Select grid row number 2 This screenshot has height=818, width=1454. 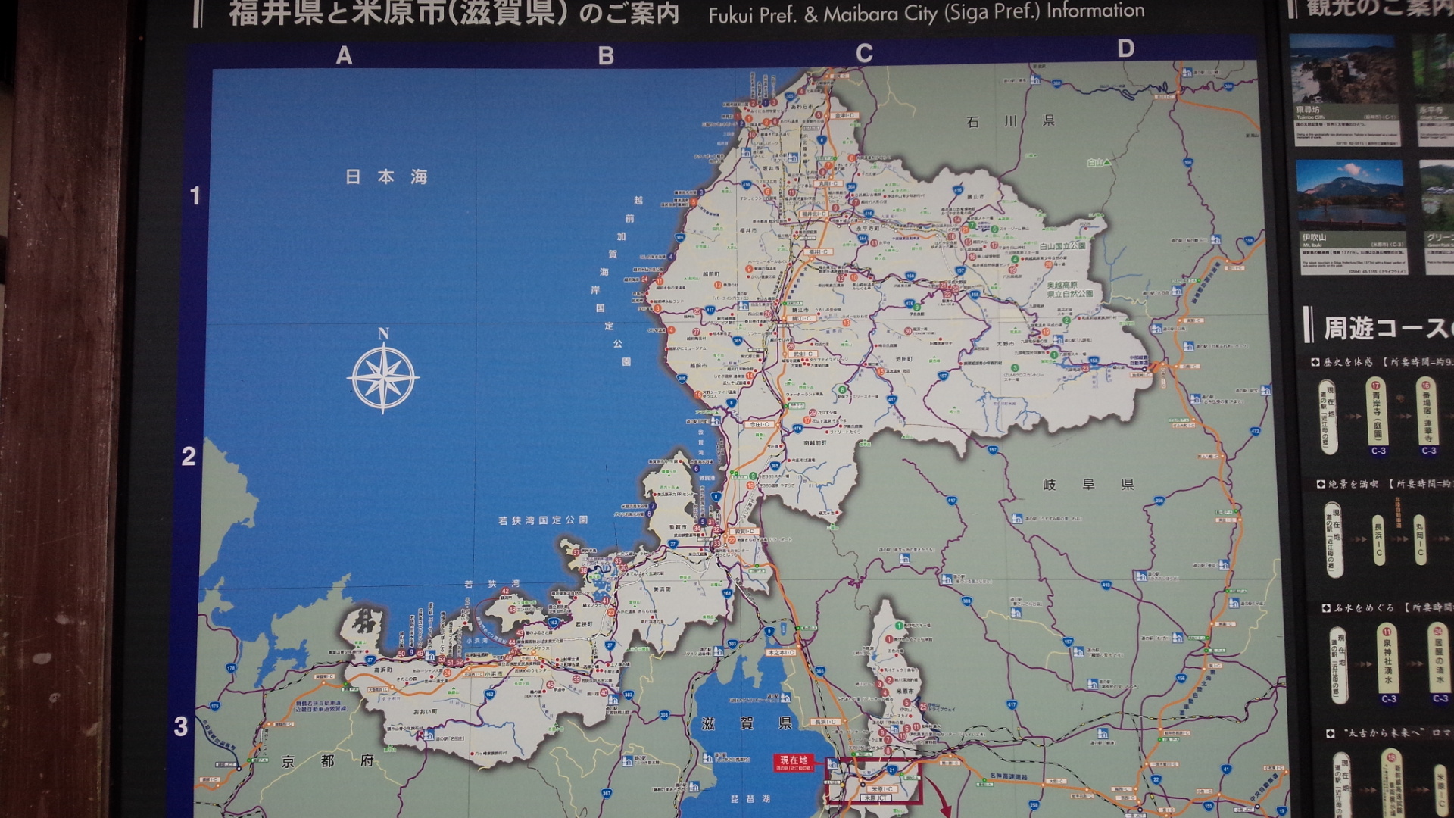click(189, 456)
